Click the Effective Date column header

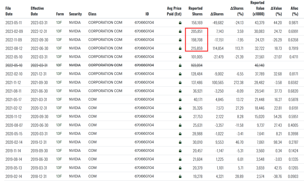pos(37,11)
